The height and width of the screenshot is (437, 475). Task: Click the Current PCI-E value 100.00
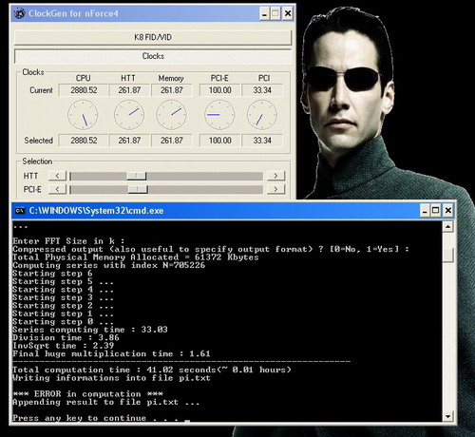pyautogui.click(x=219, y=90)
